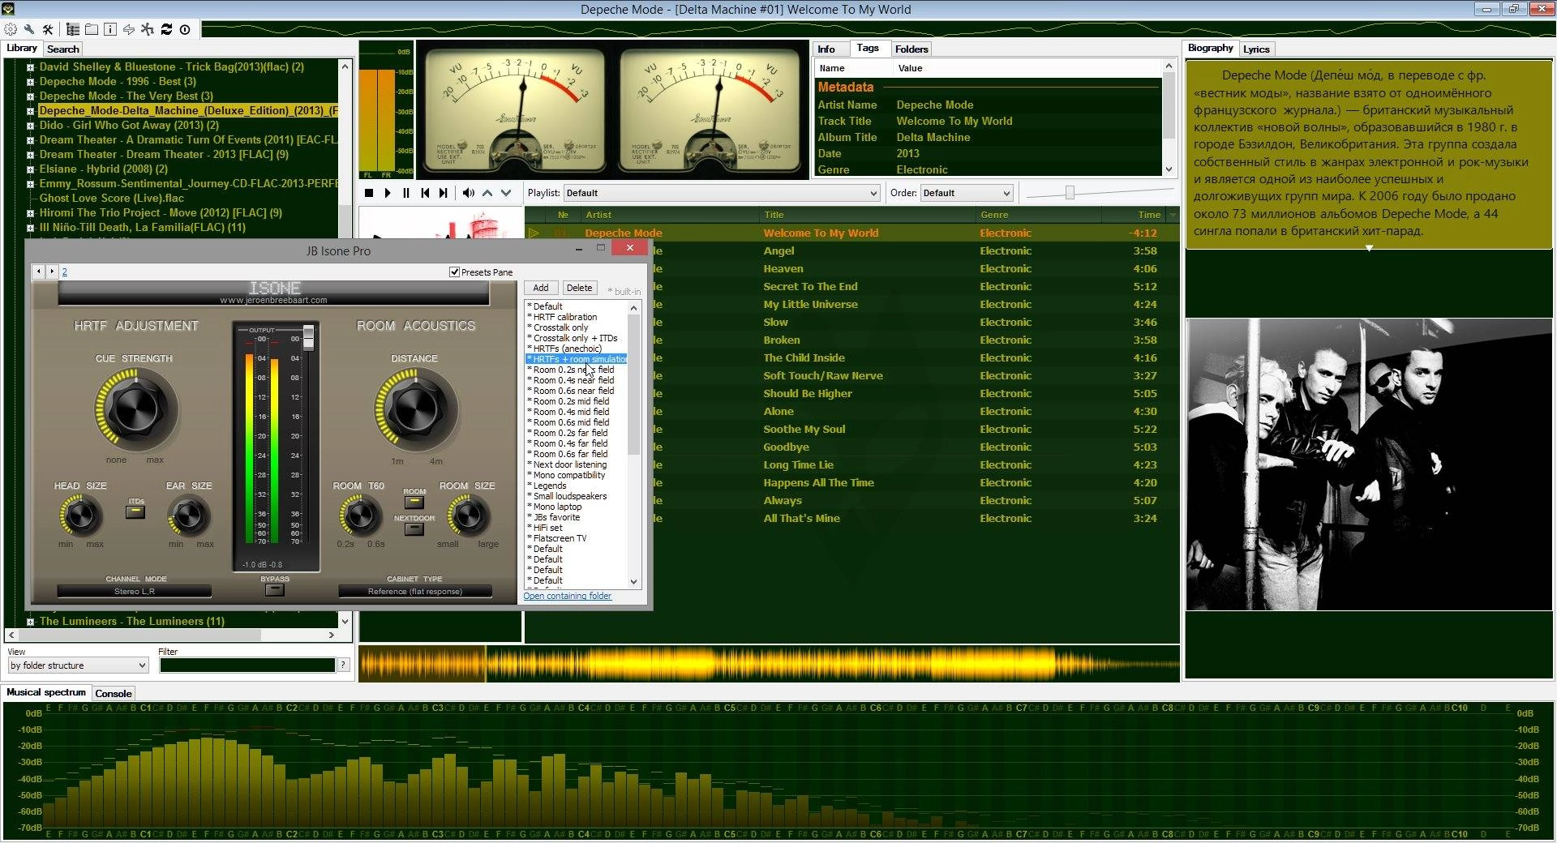Skip to the next track
The width and height of the screenshot is (1557, 843).
(x=444, y=193)
